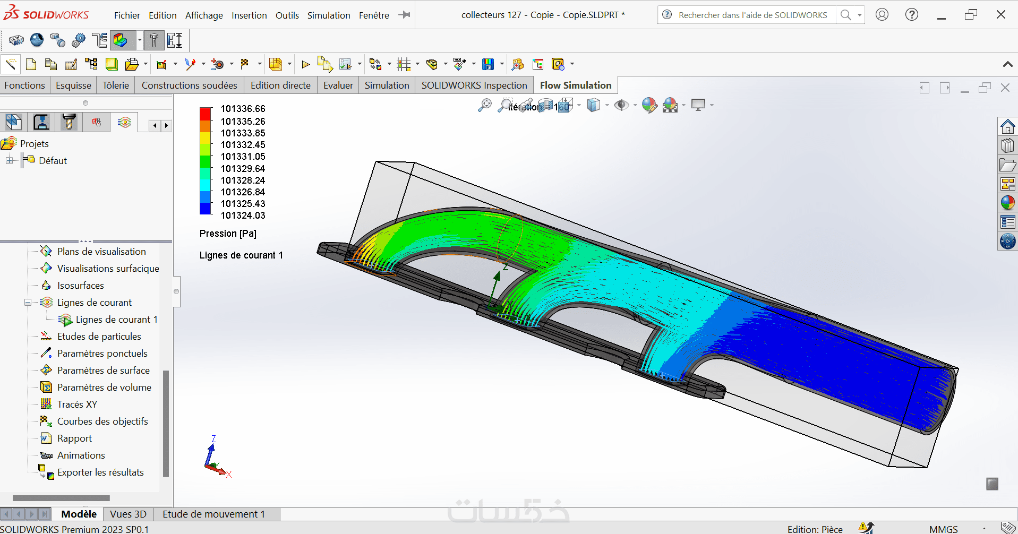Launch the Flow Simulation wizard wand icon
Viewport: 1018px width, 534px height.
[11, 64]
